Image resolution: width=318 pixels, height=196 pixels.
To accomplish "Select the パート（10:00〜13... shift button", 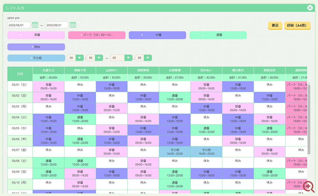I will coord(97,35).
